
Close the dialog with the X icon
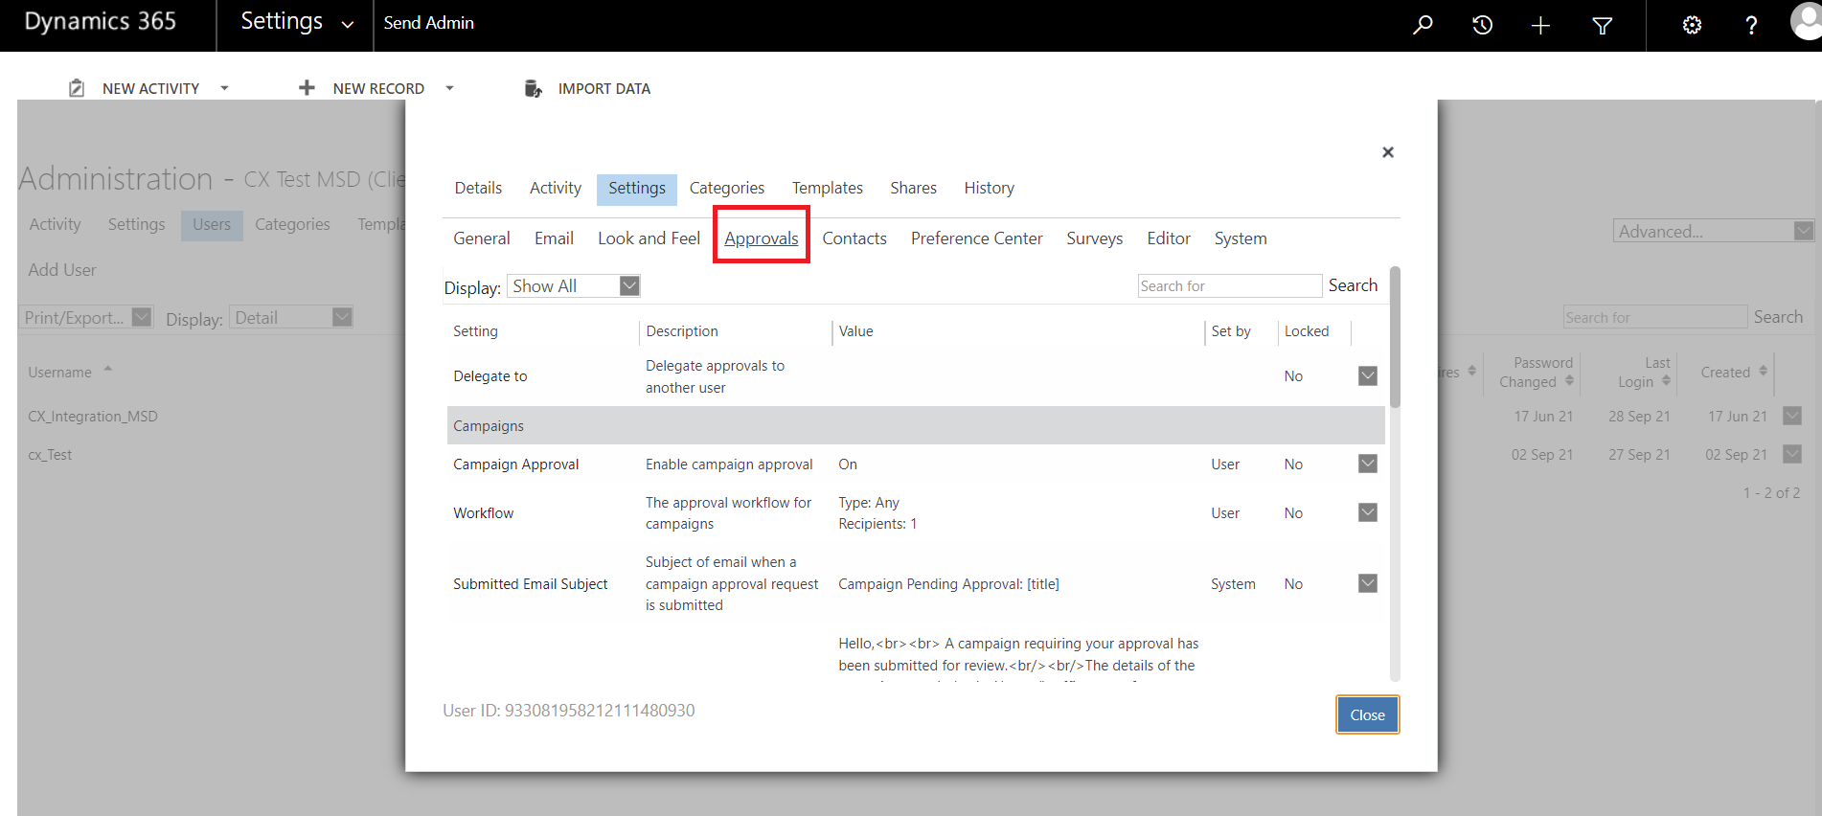[x=1388, y=152]
